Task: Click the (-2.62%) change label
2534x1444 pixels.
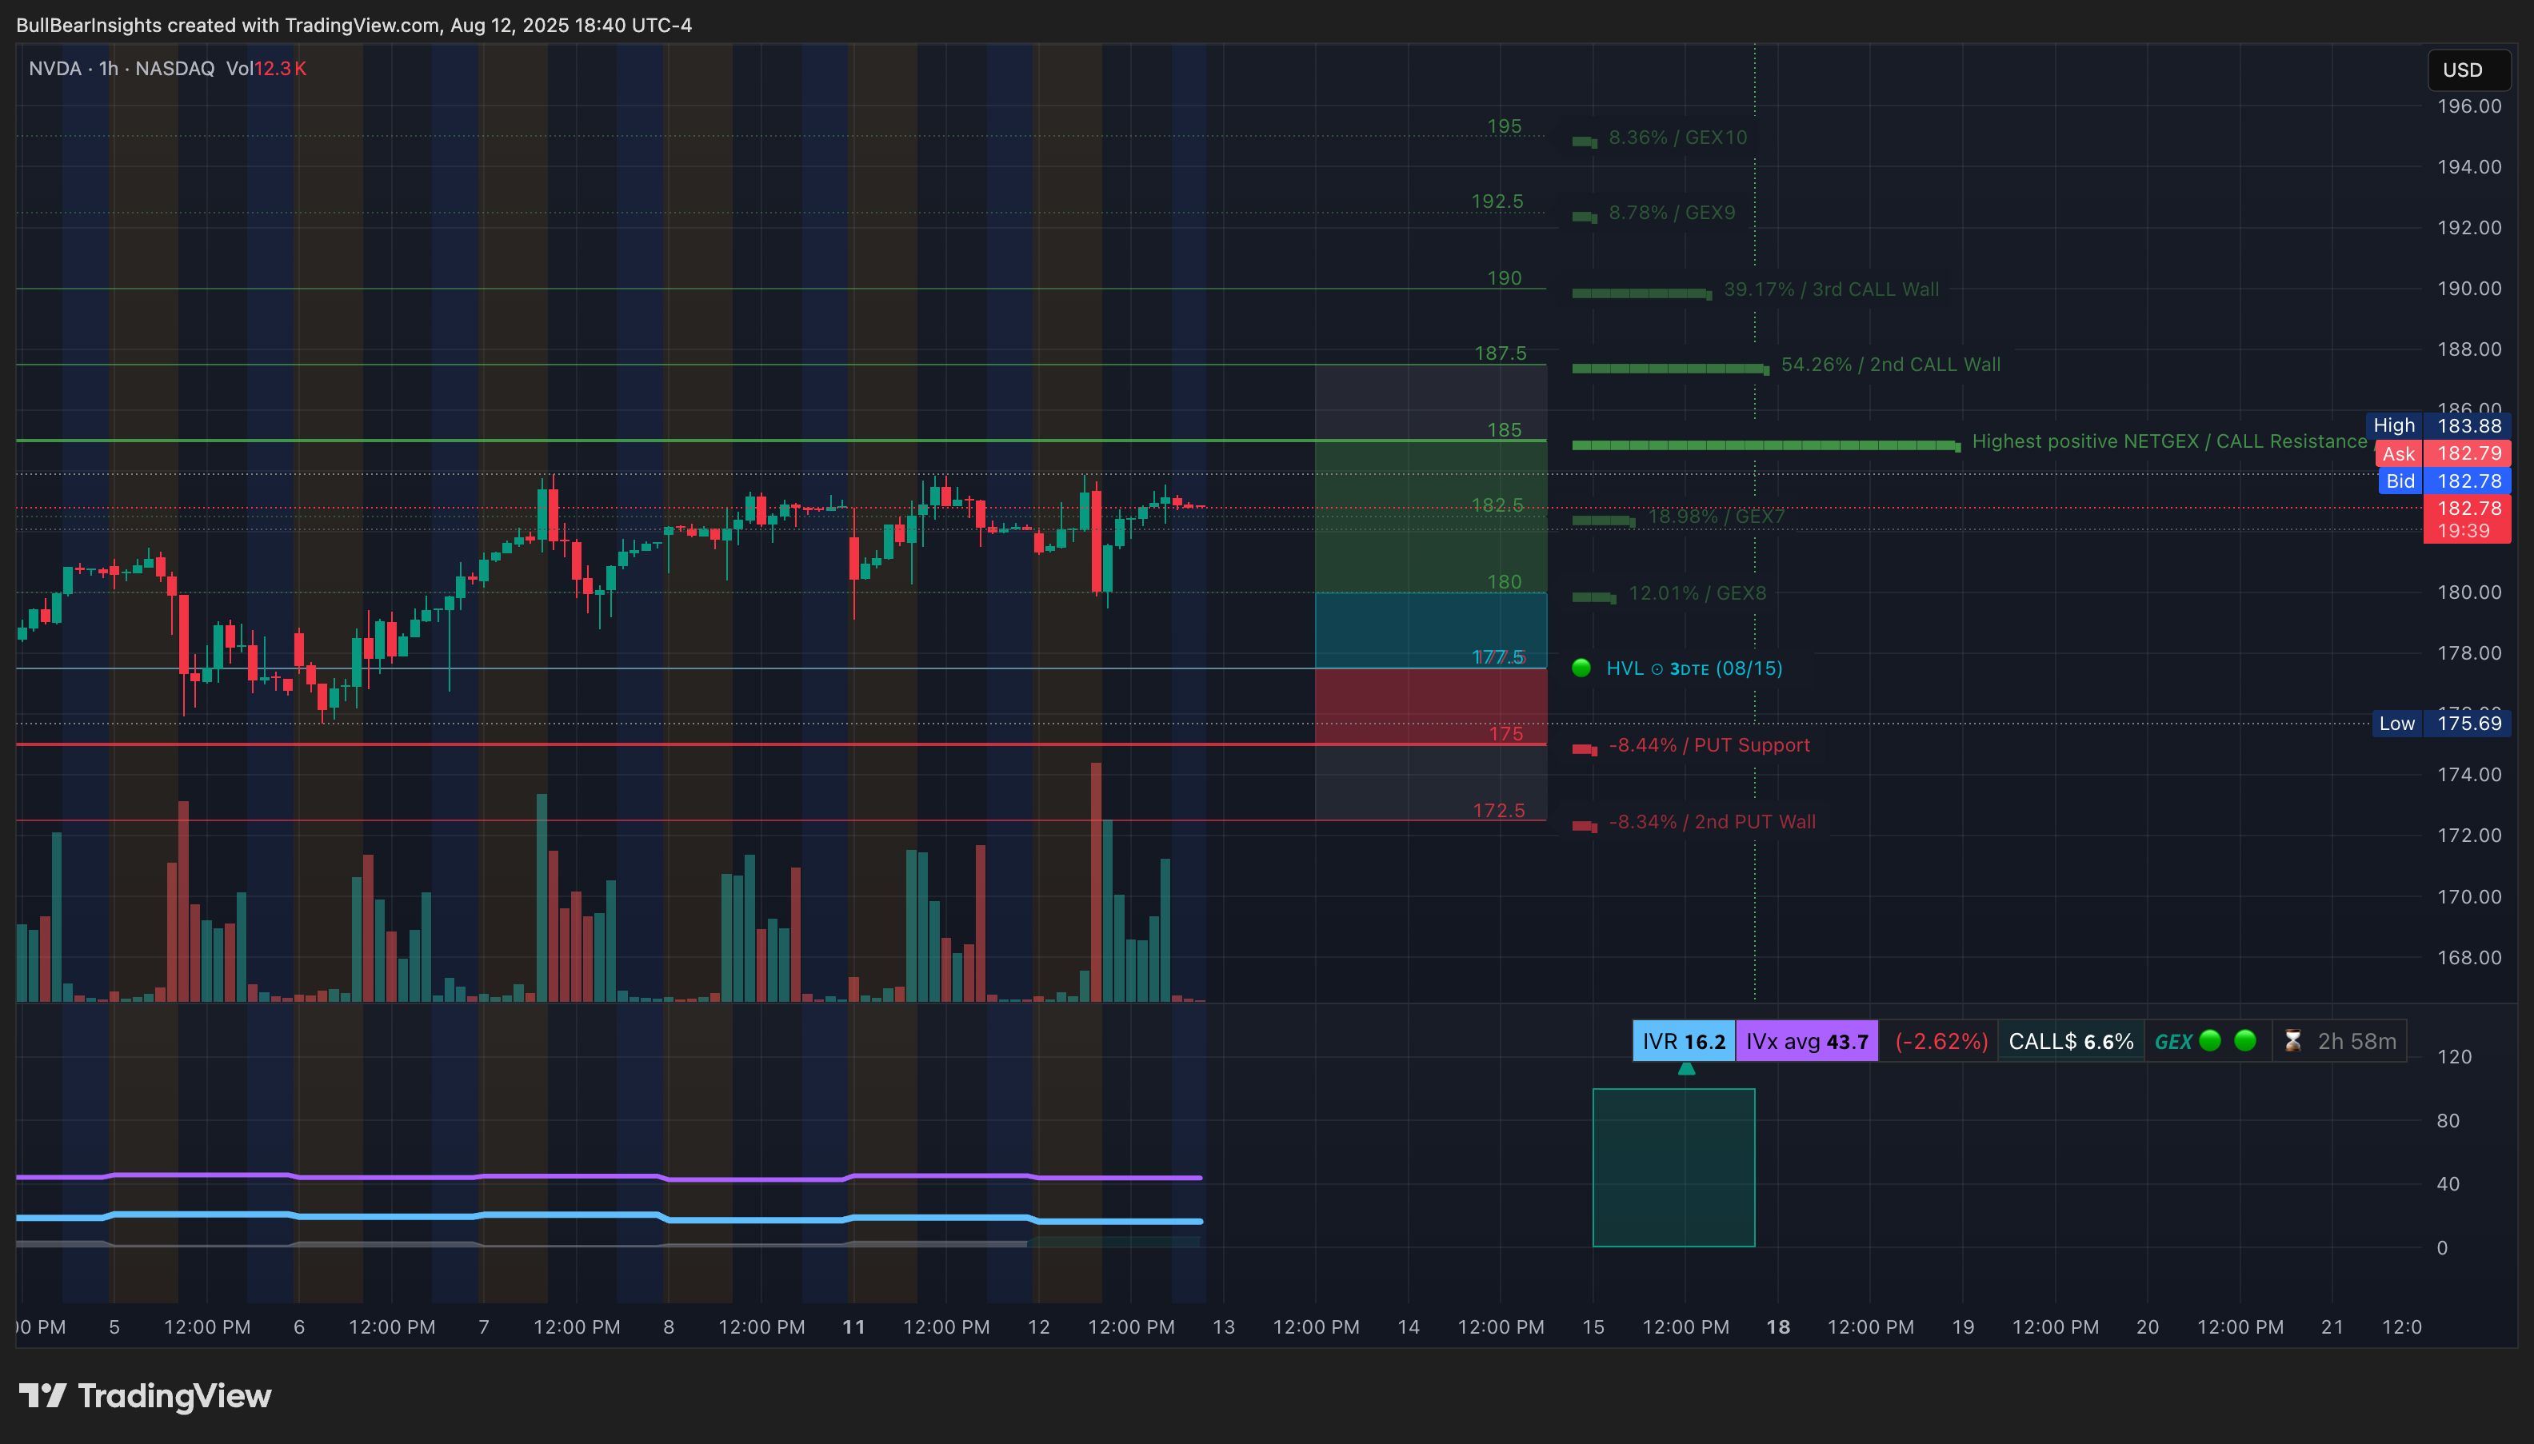Action: [x=1940, y=1041]
